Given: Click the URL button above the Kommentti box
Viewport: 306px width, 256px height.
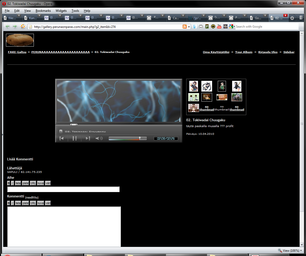Looking at the screenshot, I should [33, 203].
